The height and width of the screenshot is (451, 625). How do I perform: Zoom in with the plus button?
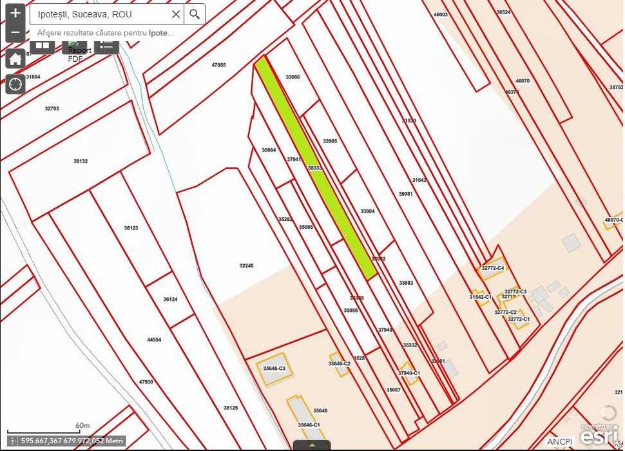[x=15, y=13]
